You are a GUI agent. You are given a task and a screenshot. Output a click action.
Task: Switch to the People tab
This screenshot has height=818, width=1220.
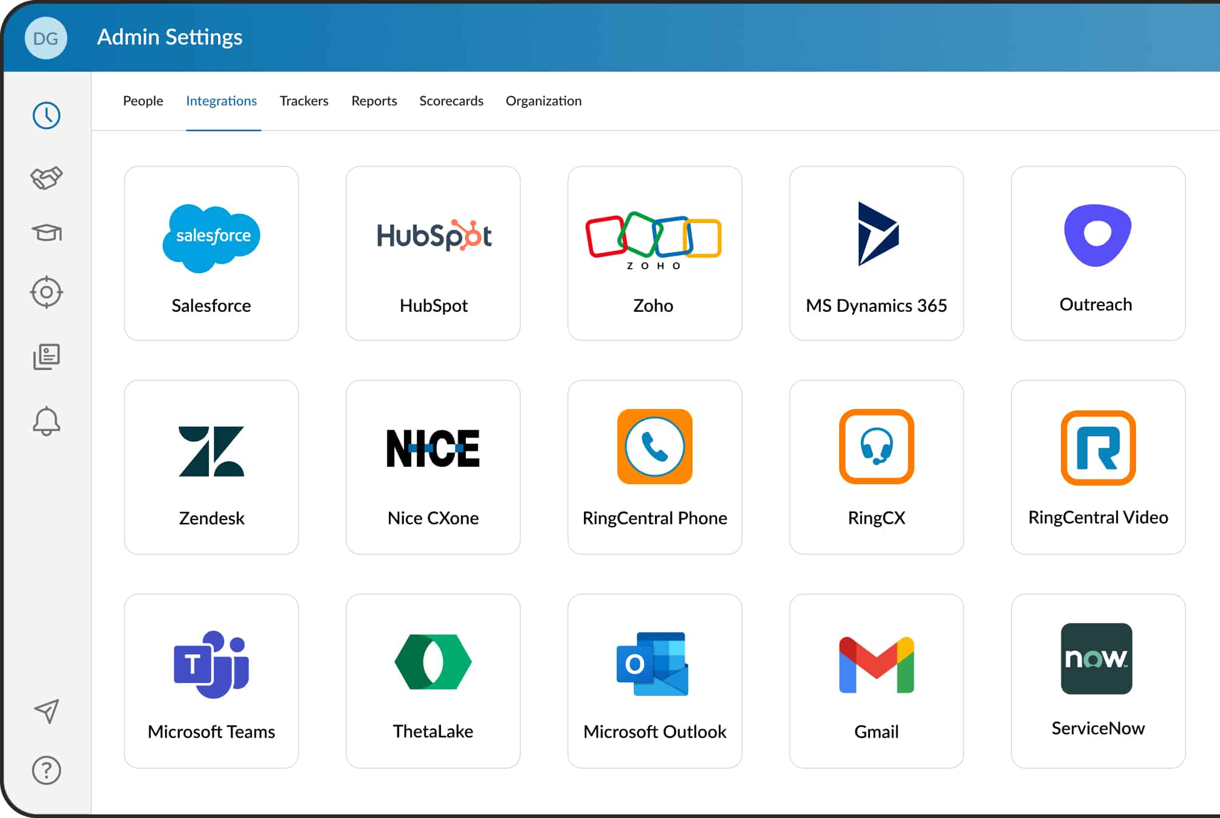pyautogui.click(x=143, y=101)
